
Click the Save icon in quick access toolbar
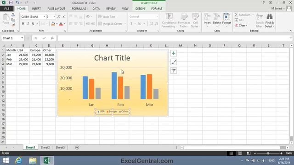tap(11, 3)
